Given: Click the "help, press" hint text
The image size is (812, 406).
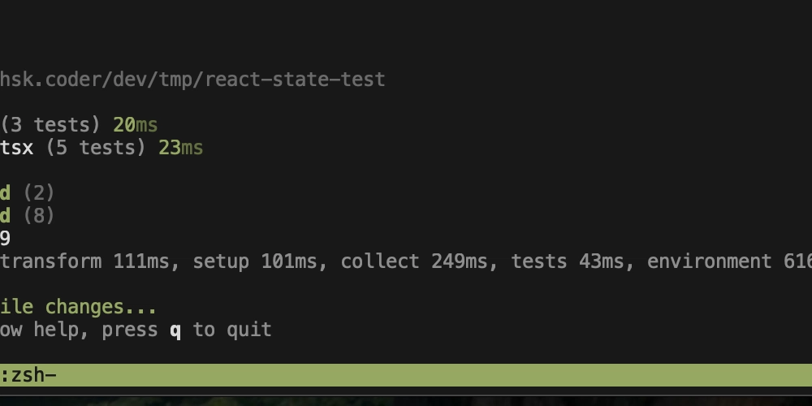Looking at the screenshot, I should (x=96, y=330).
